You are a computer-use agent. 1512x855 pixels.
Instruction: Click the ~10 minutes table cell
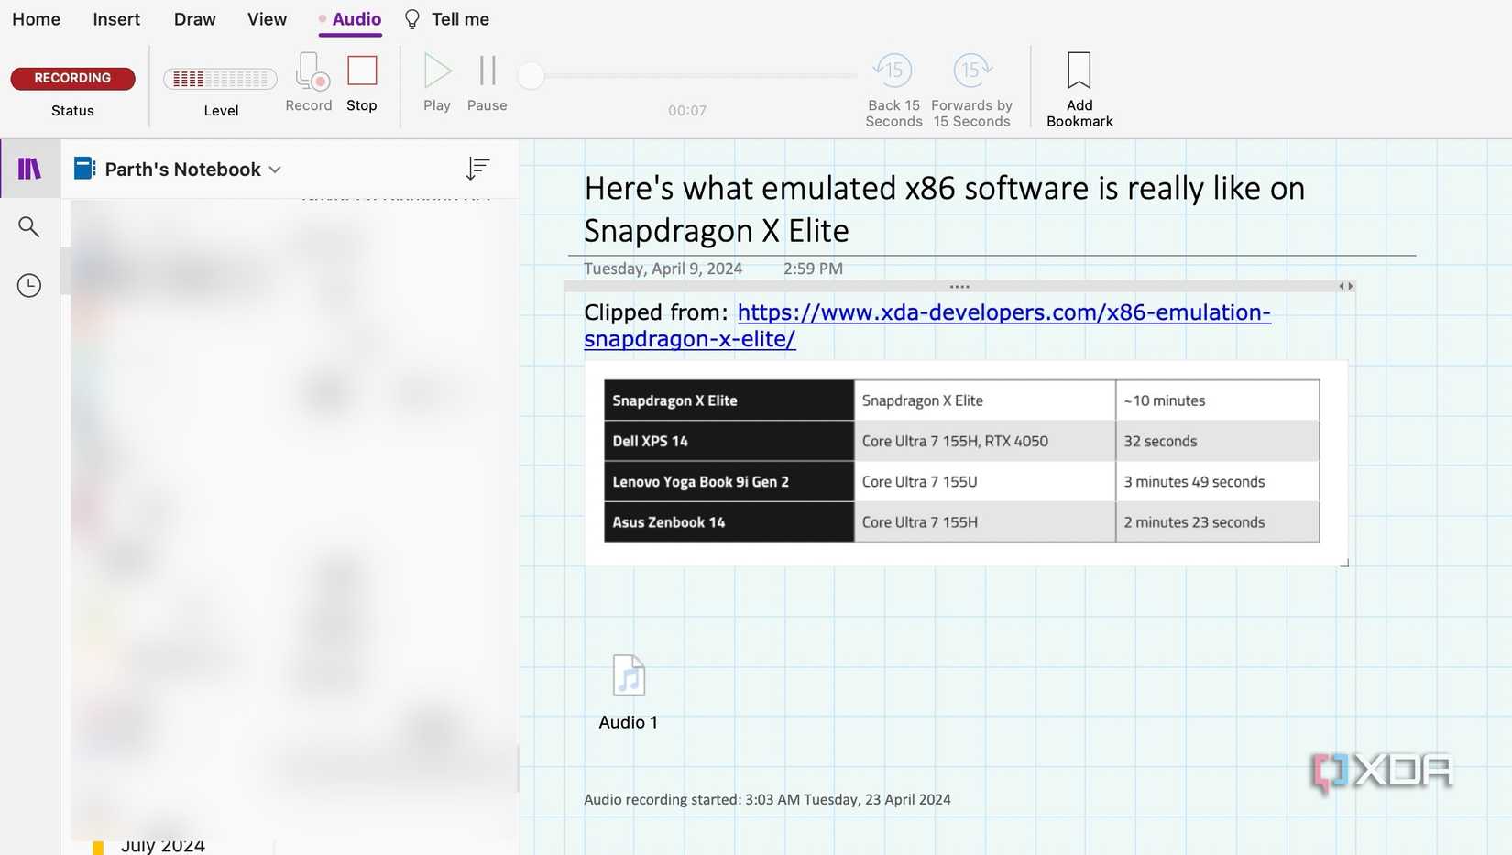coord(1217,400)
